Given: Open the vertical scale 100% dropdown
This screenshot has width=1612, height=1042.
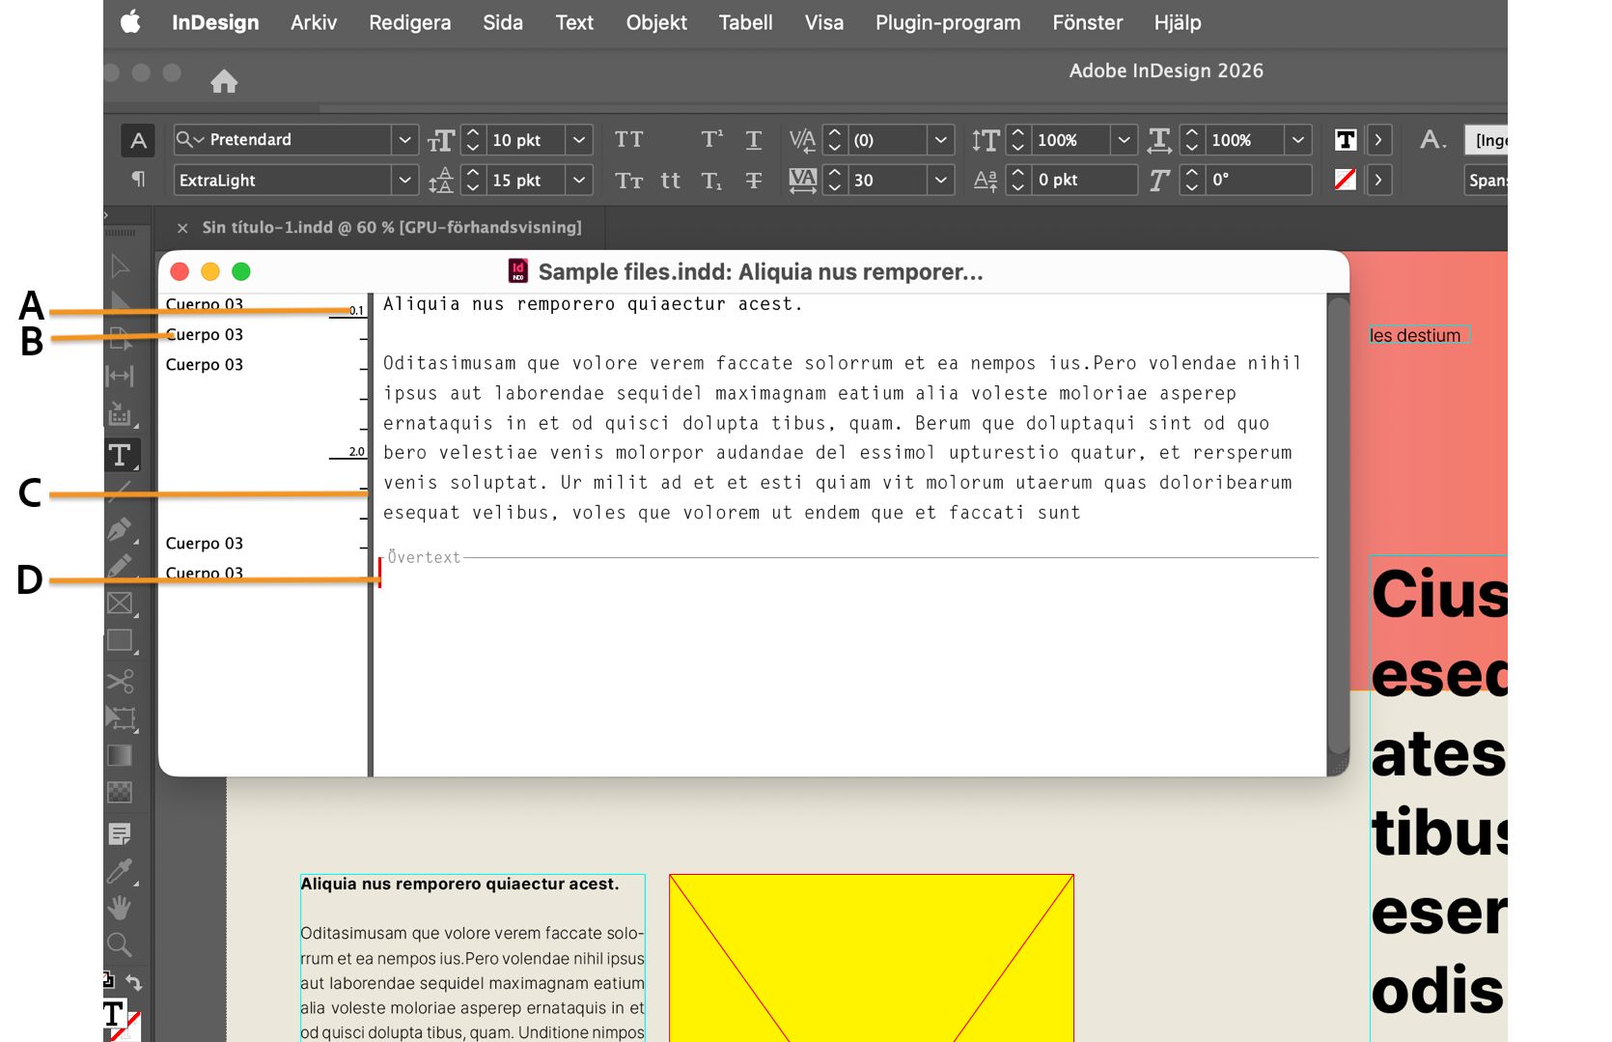Looking at the screenshot, I should (x=1124, y=140).
